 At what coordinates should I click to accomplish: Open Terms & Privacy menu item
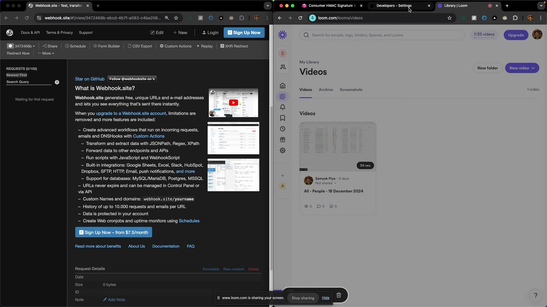[x=59, y=32]
